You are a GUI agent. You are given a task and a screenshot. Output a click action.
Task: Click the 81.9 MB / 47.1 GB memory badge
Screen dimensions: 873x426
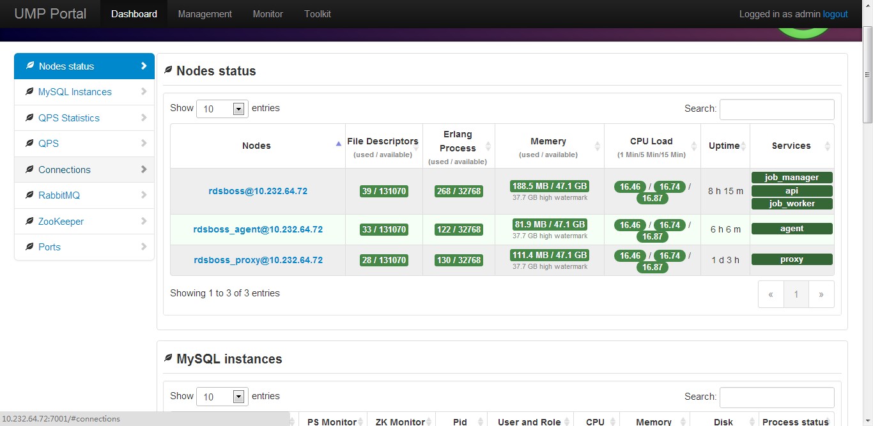(x=550, y=224)
